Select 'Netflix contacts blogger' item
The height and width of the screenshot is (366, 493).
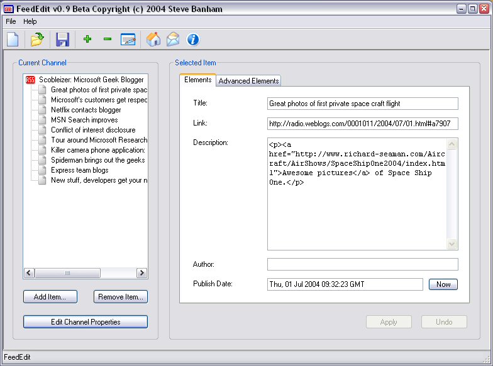pos(86,110)
